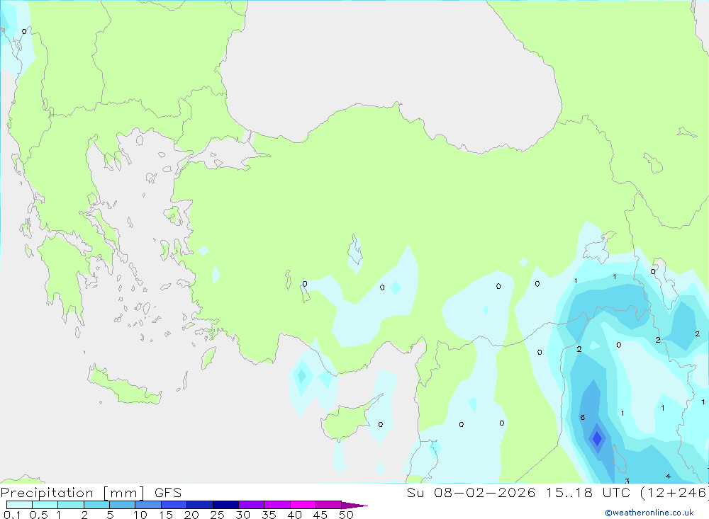Viewport: 709px width, 519px height.
Task: Click the '6' precipitation value on map
Action: [582, 417]
